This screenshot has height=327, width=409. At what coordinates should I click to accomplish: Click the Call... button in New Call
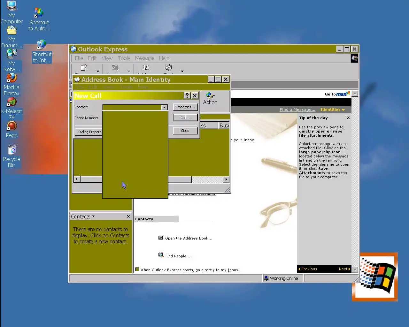tap(185, 118)
